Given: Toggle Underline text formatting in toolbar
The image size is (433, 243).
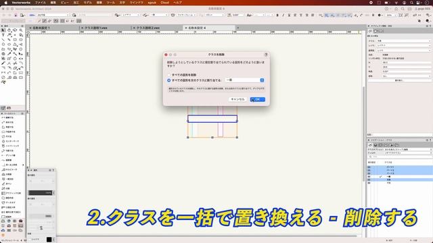Looking at the screenshot, I should click(289, 15).
